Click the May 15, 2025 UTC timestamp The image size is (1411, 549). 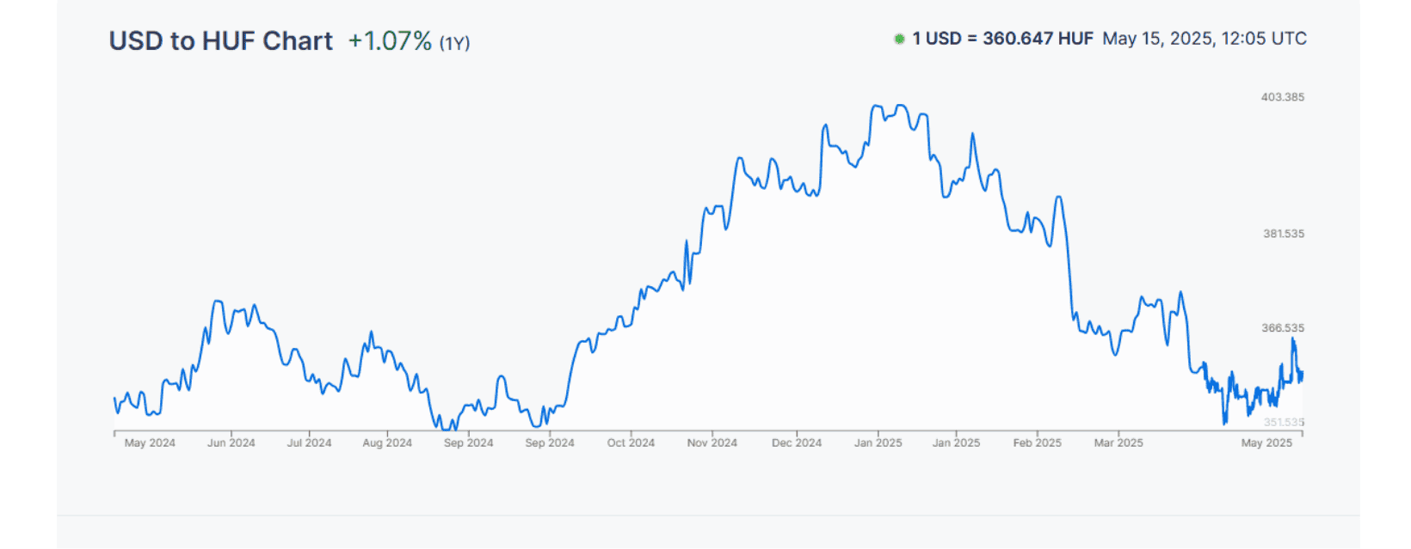click(1205, 39)
